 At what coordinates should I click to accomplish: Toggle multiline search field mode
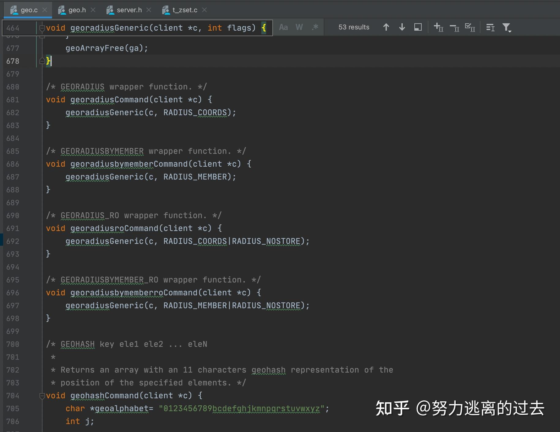(x=490, y=27)
